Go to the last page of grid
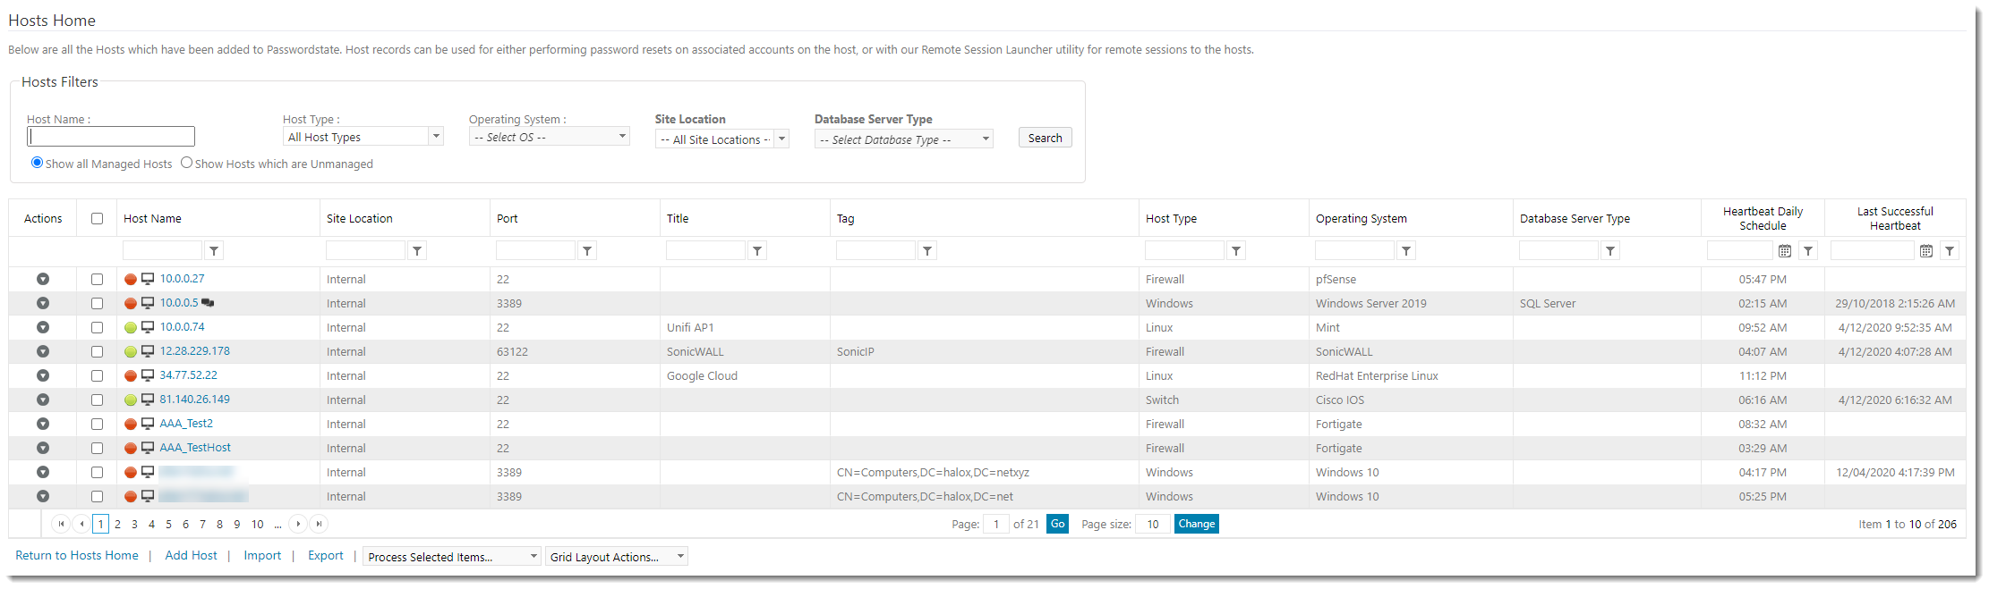Image resolution: width=1989 pixels, height=589 pixels. 319,525
